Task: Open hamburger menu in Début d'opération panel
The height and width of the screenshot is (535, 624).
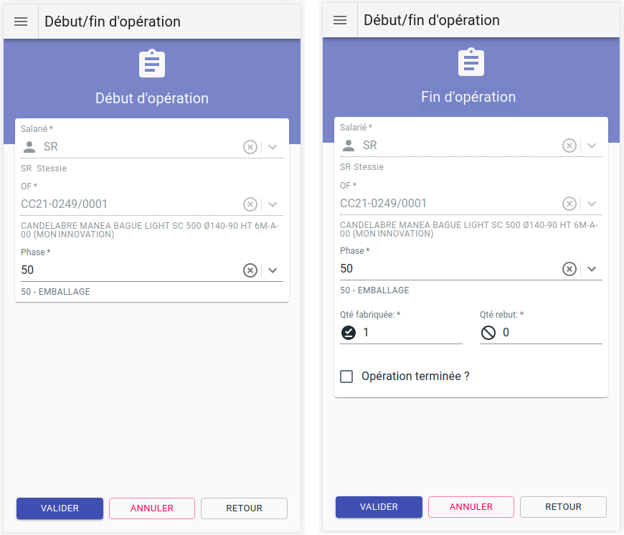Action: coord(21,22)
